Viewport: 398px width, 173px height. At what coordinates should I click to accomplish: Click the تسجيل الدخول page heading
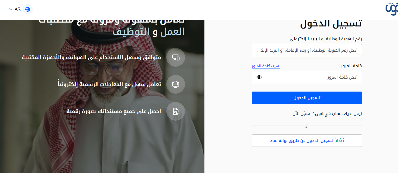[331, 24]
